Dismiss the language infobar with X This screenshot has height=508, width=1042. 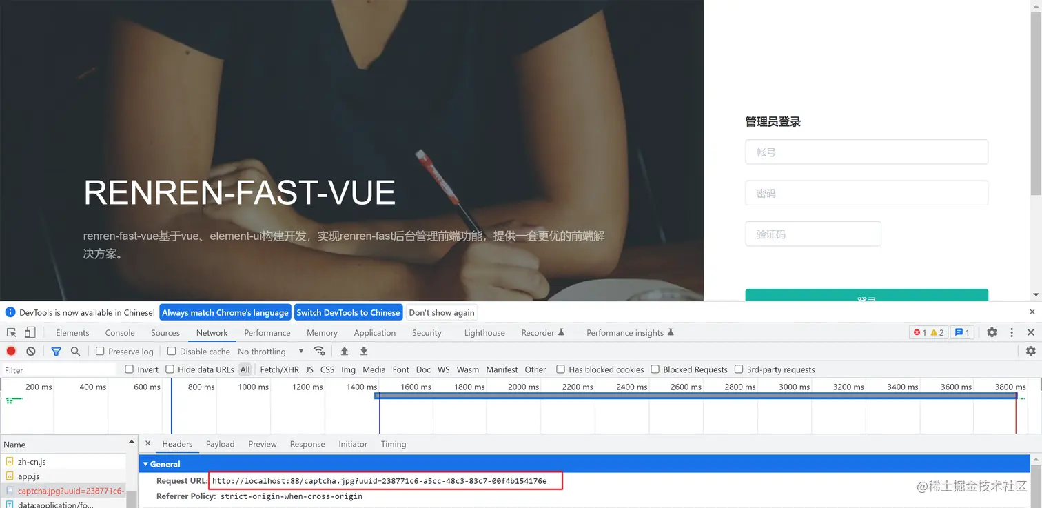coord(1031,312)
